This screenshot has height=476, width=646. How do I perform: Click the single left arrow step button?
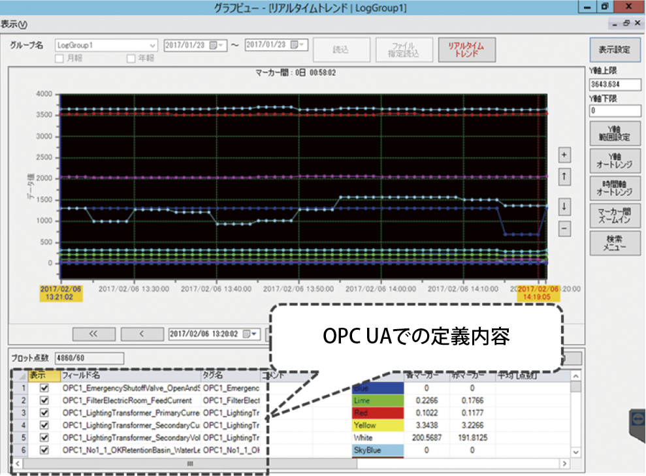pyautogui.click(x=142, y=334)
